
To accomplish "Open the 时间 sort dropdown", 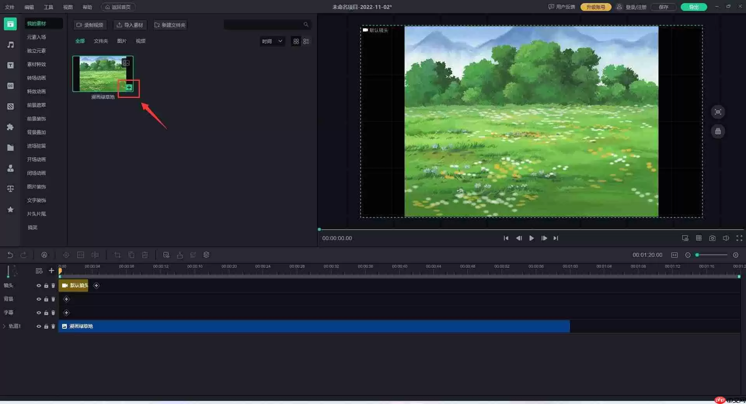I will (x=272, y=41).
